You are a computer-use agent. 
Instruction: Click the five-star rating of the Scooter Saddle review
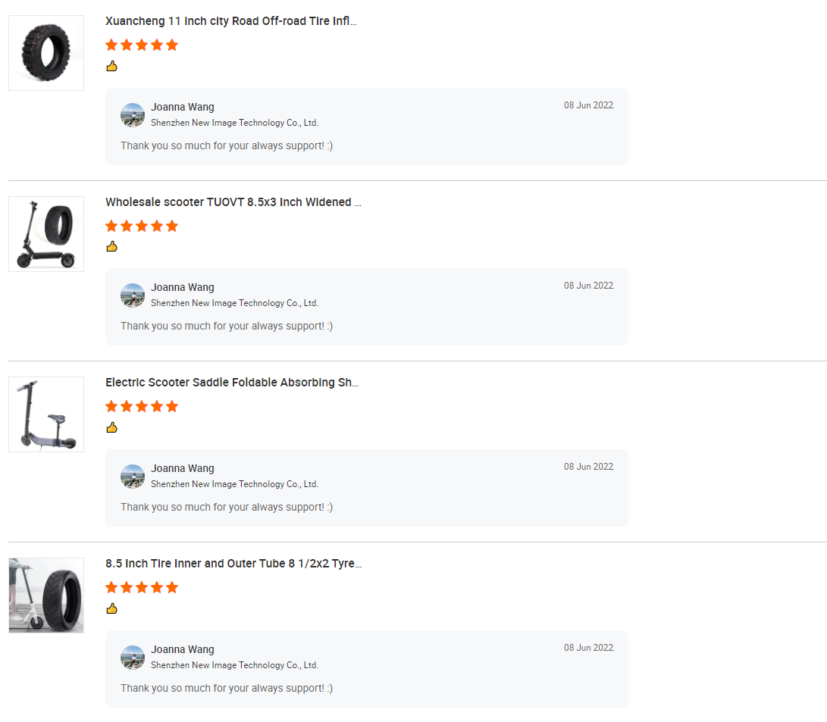pyautogui.click(x=142, y=406)
